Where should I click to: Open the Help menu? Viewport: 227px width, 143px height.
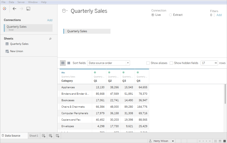[x=44, y=2]
